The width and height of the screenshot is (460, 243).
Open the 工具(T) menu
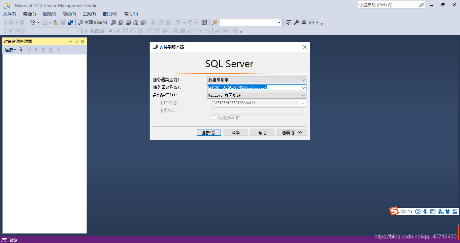[x=89, y=14]
